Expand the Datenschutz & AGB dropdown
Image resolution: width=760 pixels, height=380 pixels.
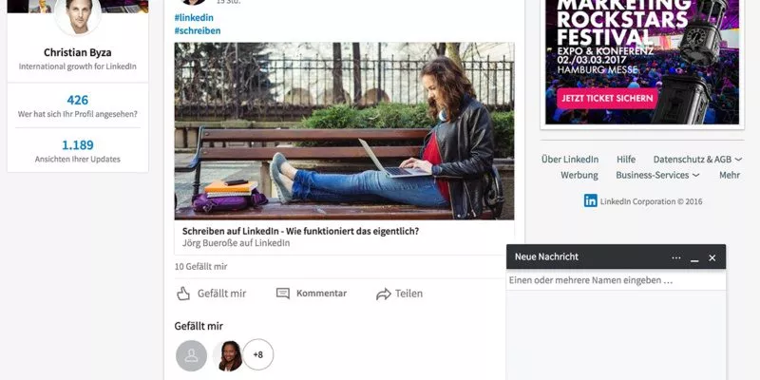(697, 159)
